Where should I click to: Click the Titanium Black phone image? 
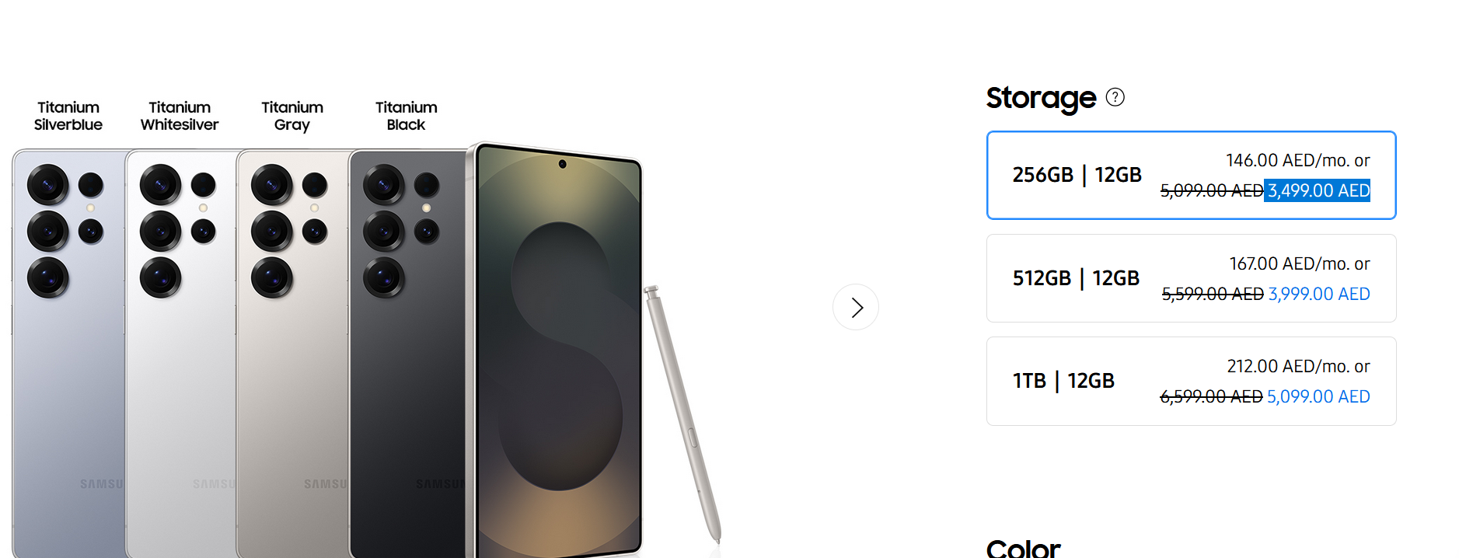pyautogui.click(x=407, y=354)
